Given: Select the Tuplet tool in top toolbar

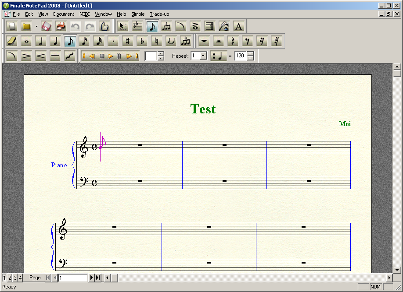Looking at the screenshot, I should [x=166, y=26].
